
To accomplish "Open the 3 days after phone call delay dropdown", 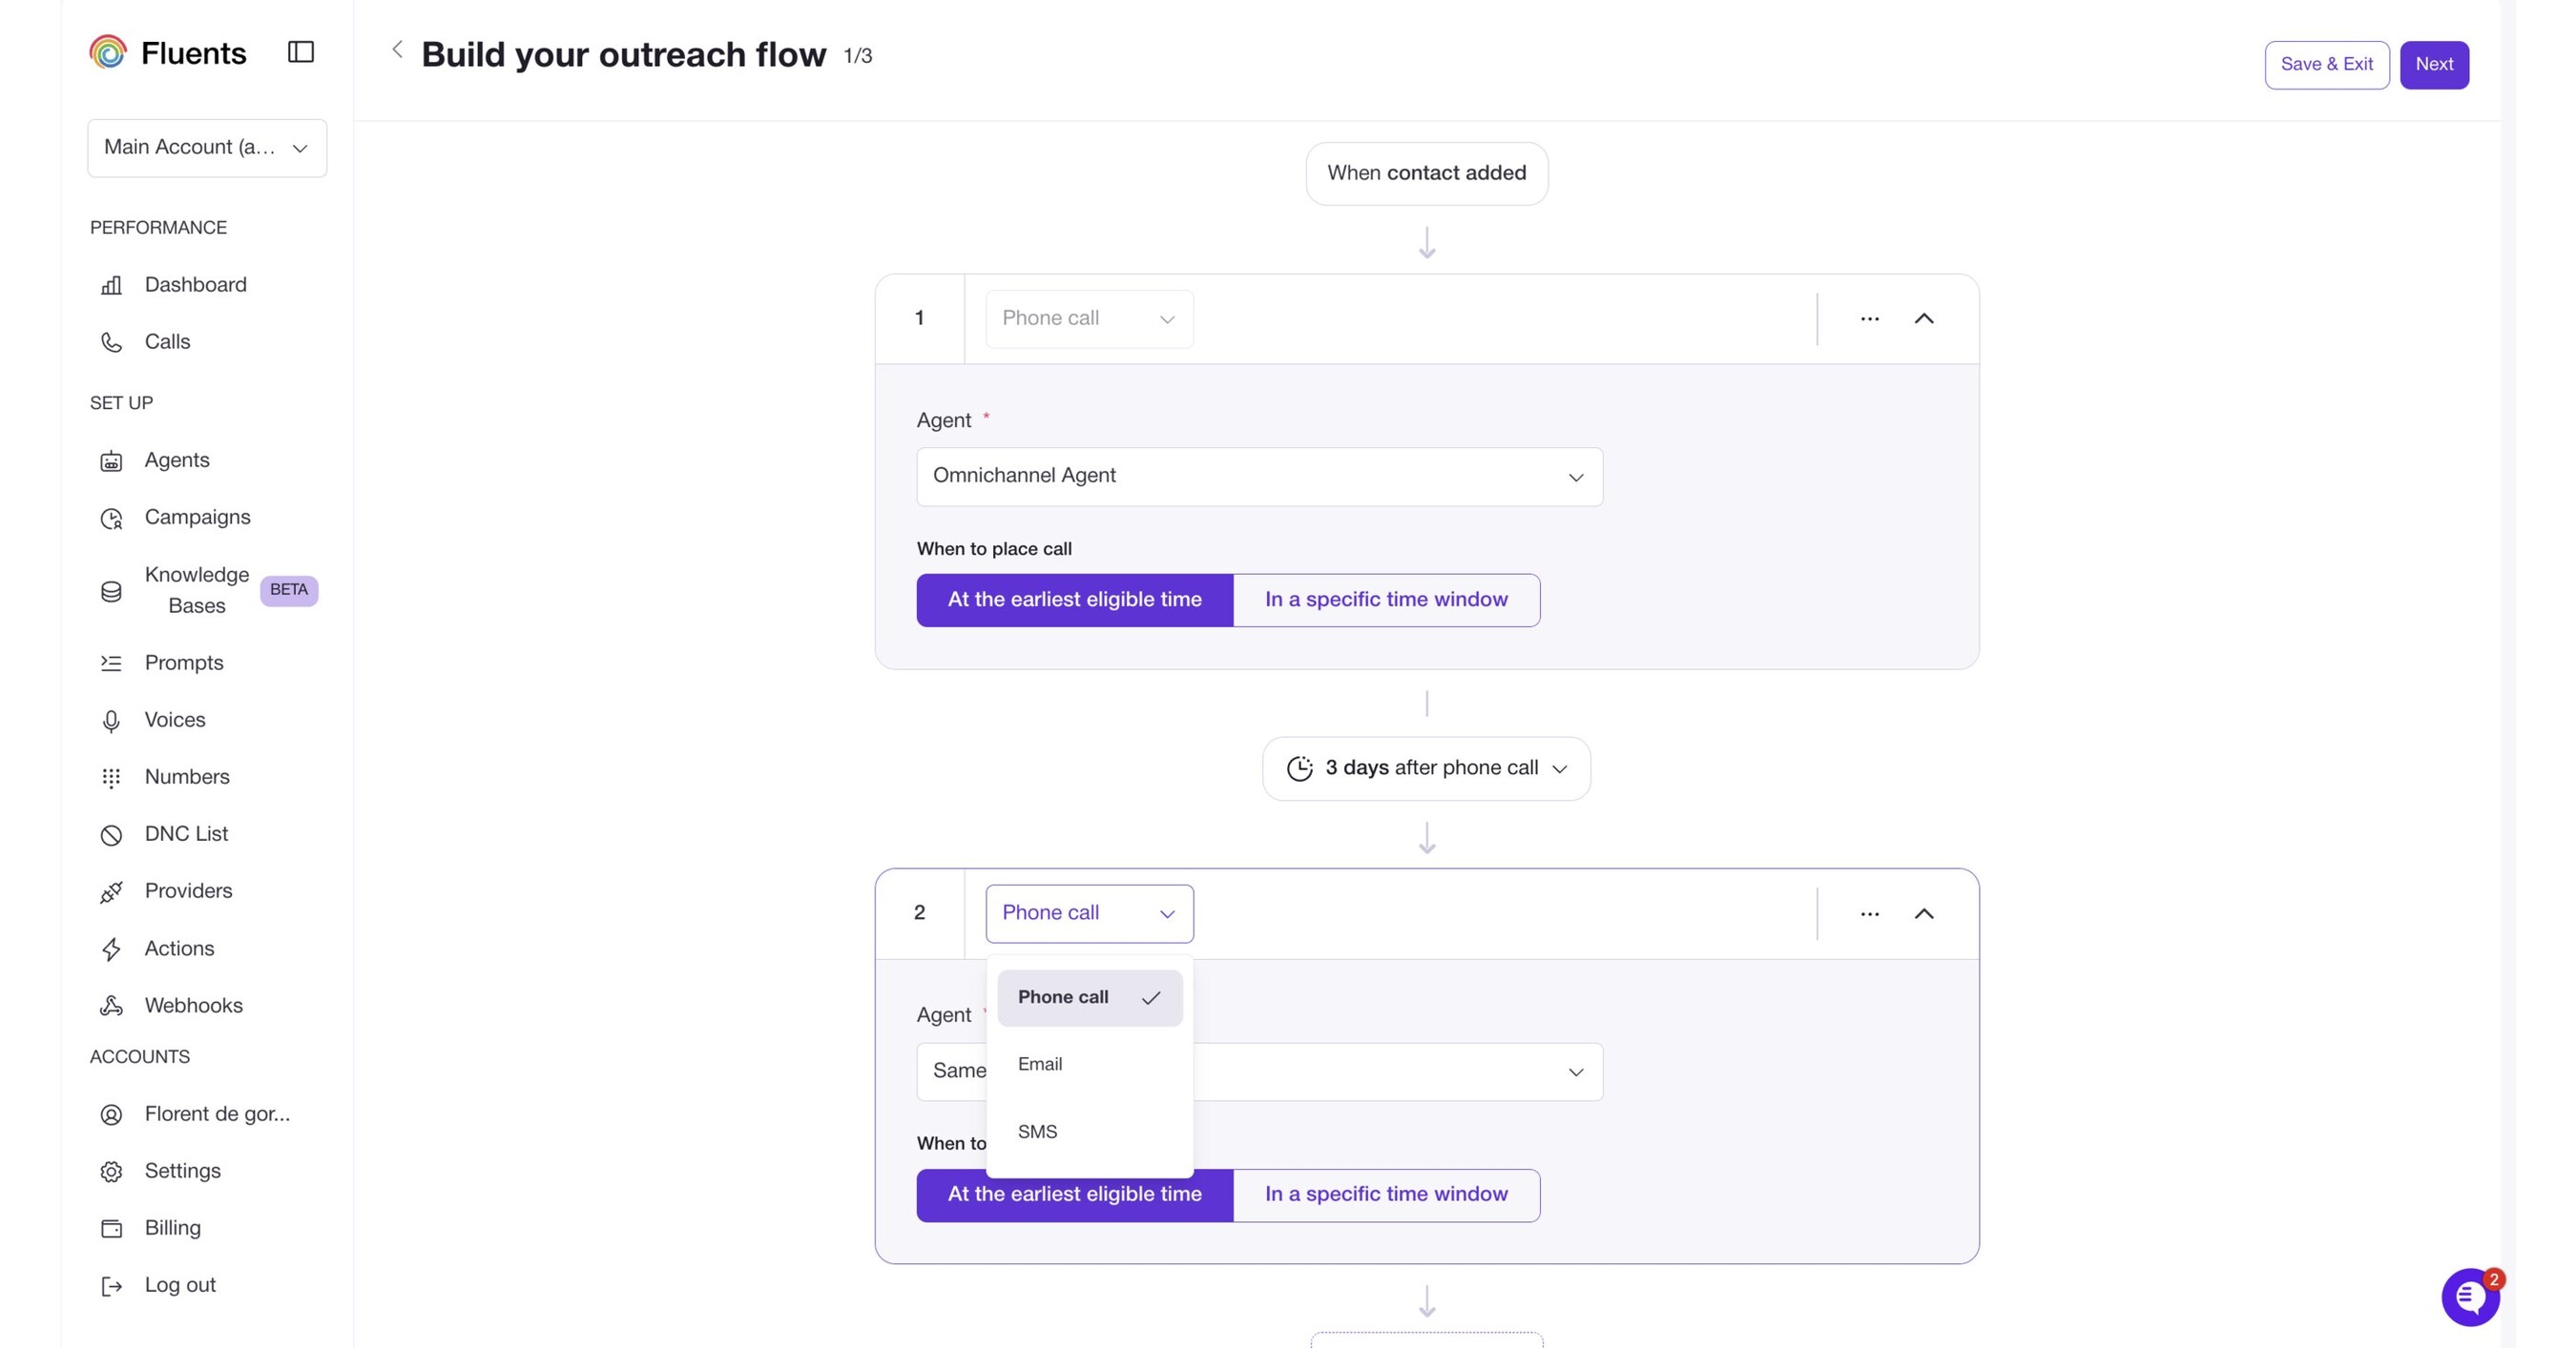I will pos(1426,767).
